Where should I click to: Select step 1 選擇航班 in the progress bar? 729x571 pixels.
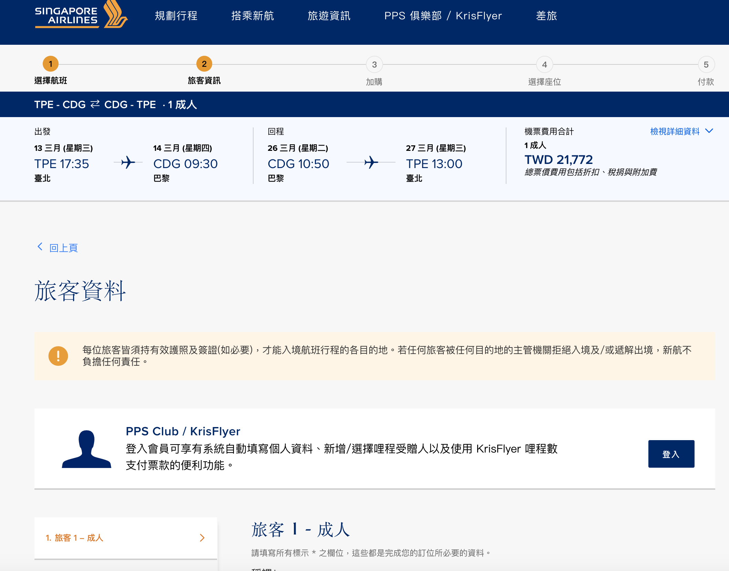tap(51, 64)
